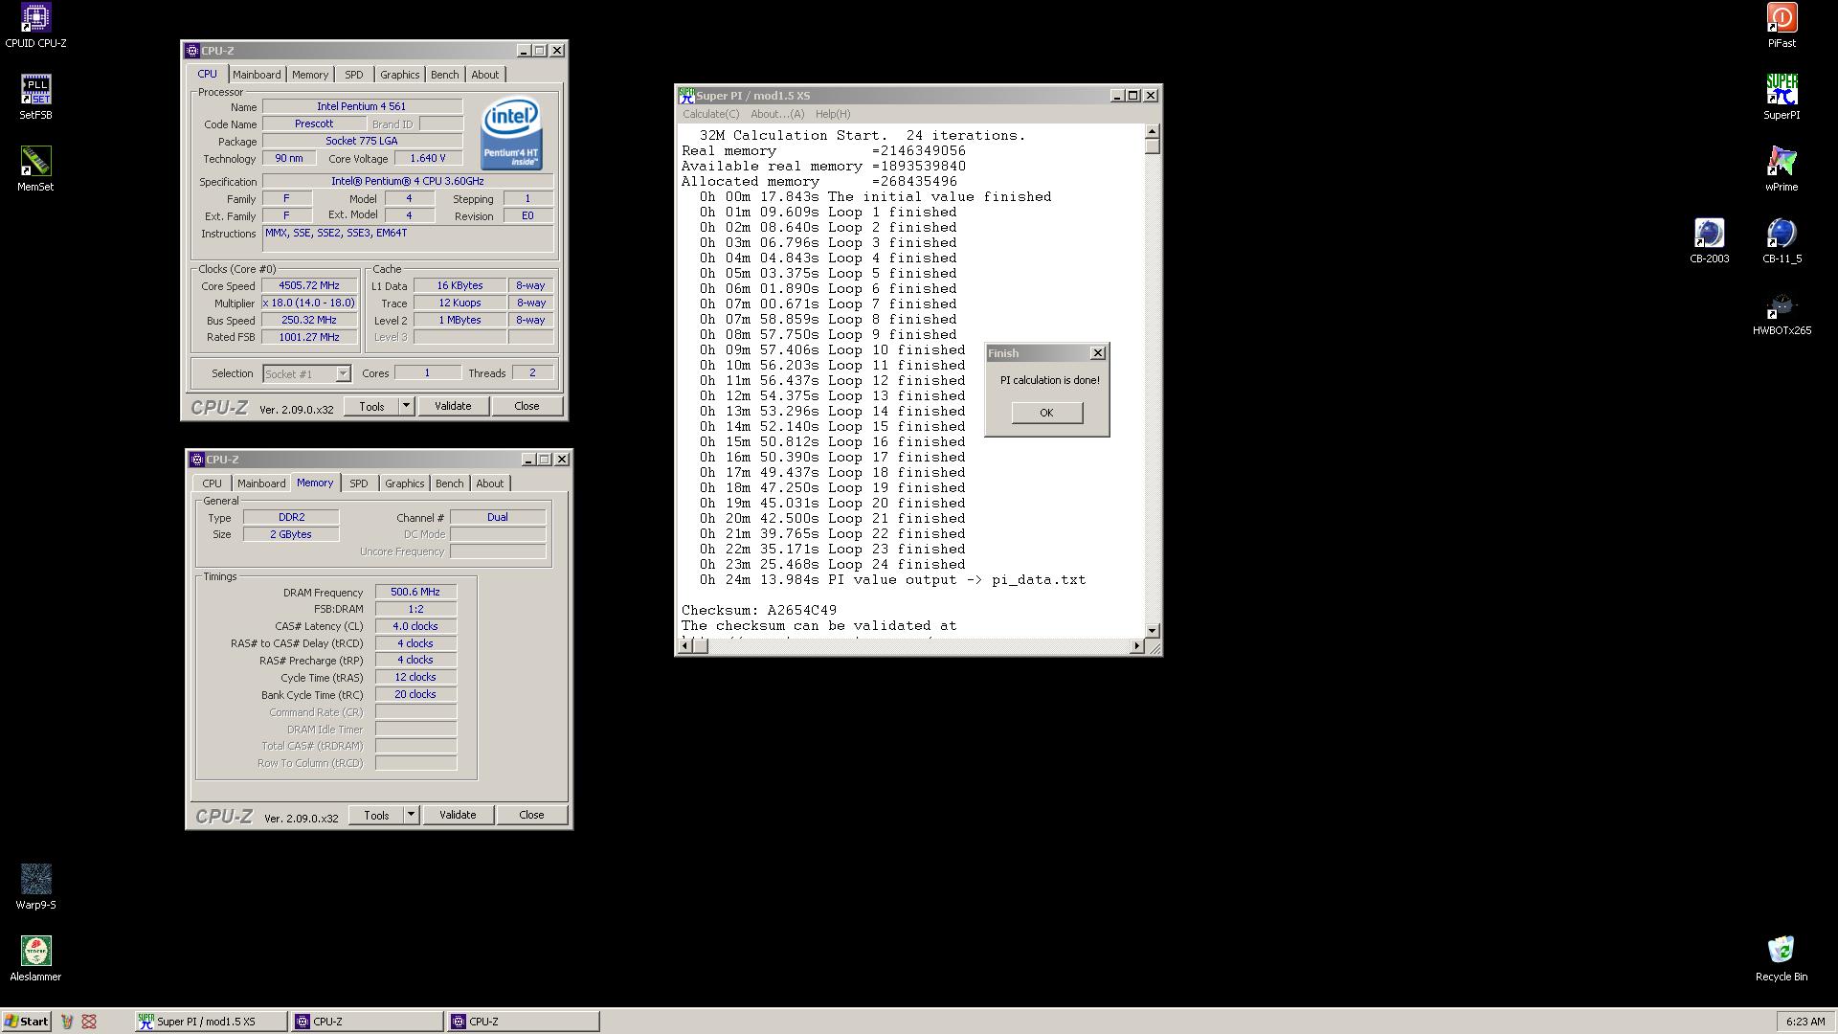
Task: Close the Finish dialog with X
Action: 1098,353
